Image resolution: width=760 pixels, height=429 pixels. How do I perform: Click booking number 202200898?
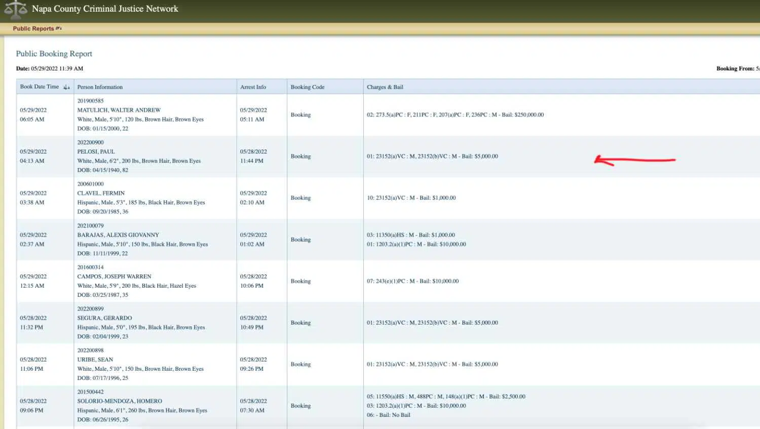[90, 350]
